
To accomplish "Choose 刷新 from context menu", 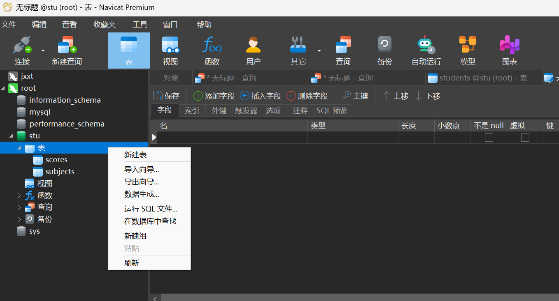I will click(149, 263).
